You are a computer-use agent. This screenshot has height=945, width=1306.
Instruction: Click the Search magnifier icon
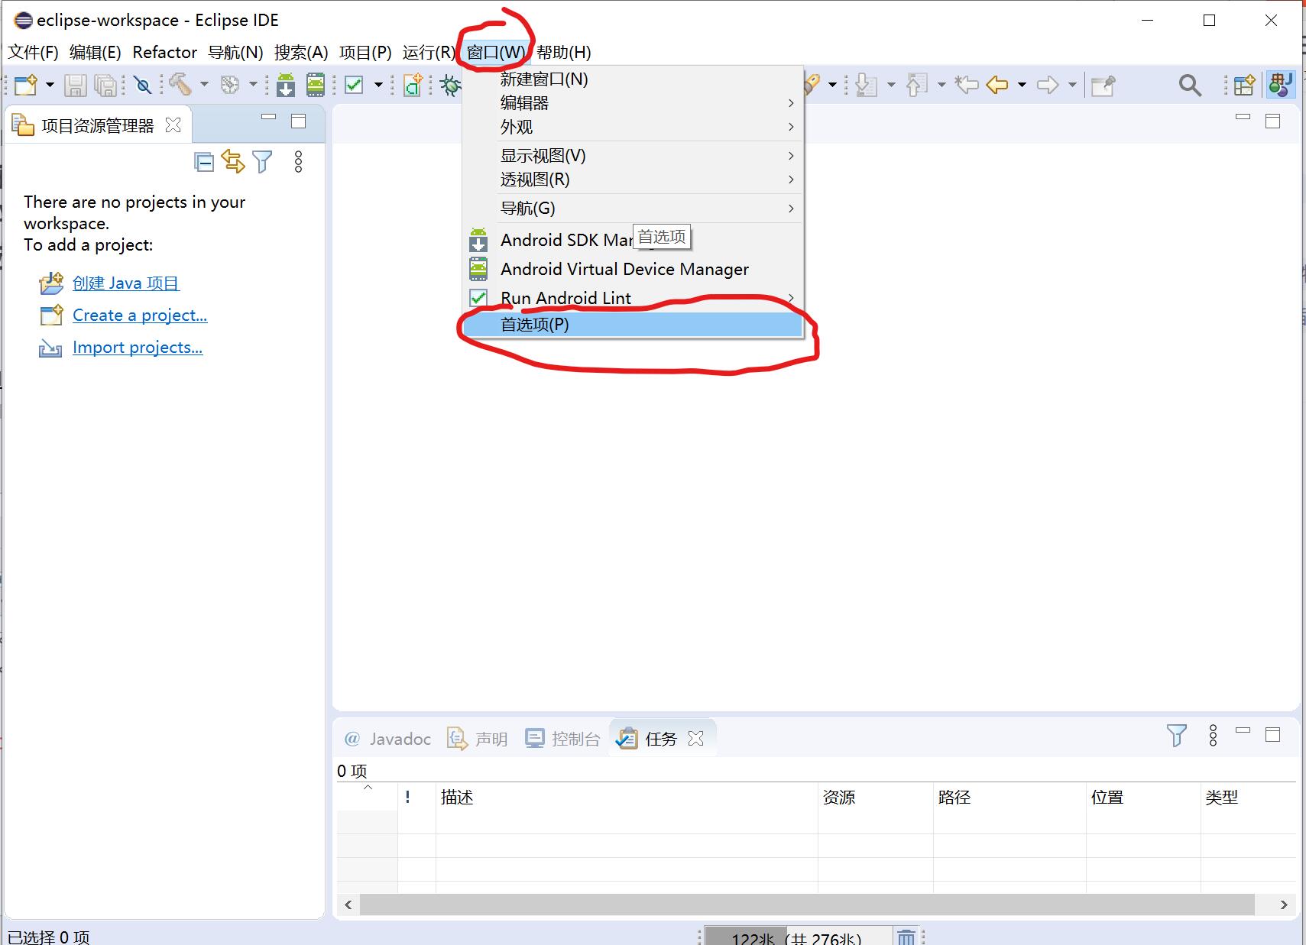click(1190, 85)
